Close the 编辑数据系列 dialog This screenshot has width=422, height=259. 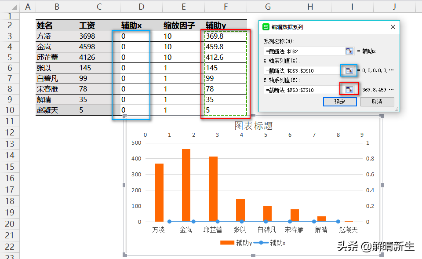coord(393,27)
